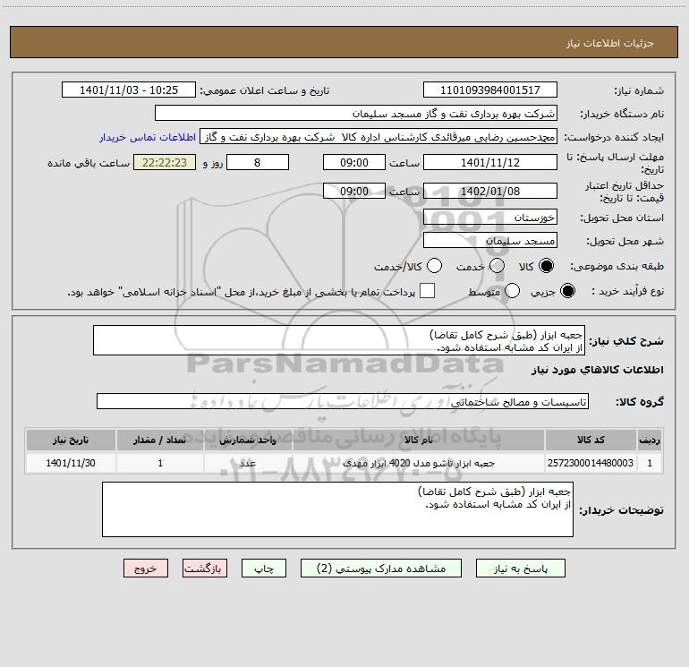This screenshot has height=667, width=689.
Task: Click the need date cell 1401/11/30
Action: click(x=71, y=463)
